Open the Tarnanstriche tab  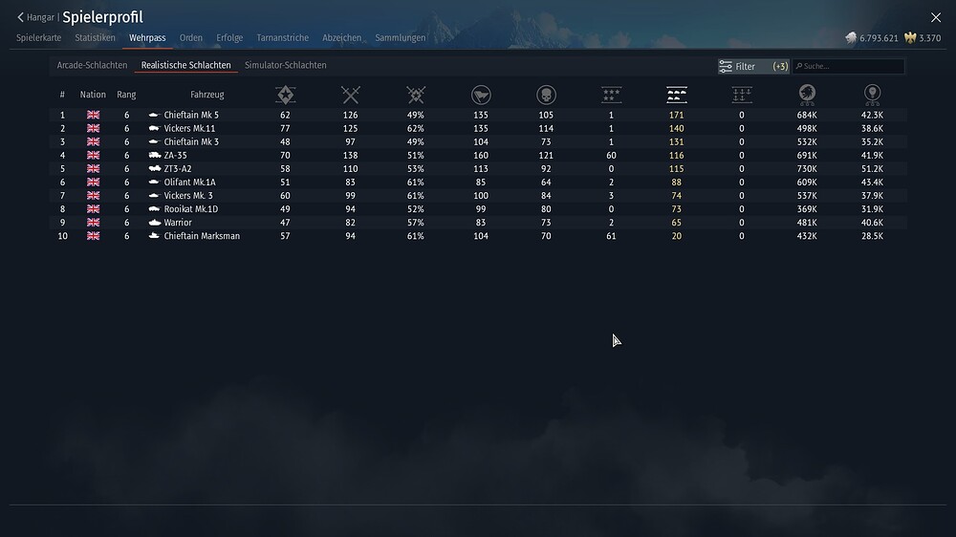click(282, 38)
